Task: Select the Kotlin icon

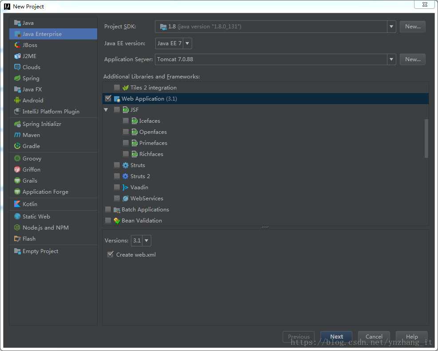Action: click(x=17, y=204)
